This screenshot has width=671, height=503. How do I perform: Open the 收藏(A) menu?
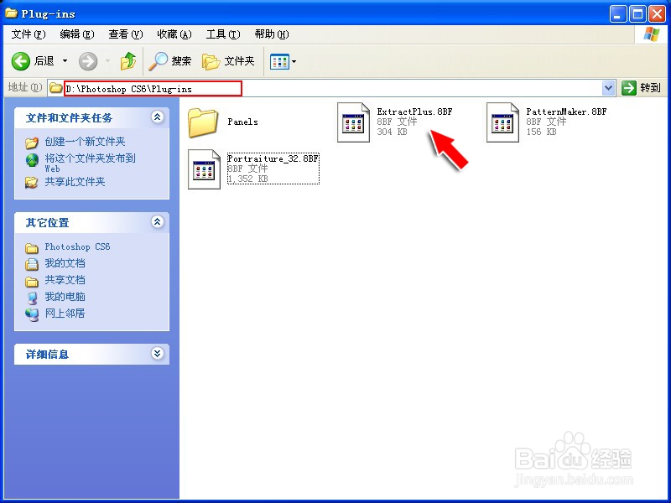click(174, 34)
